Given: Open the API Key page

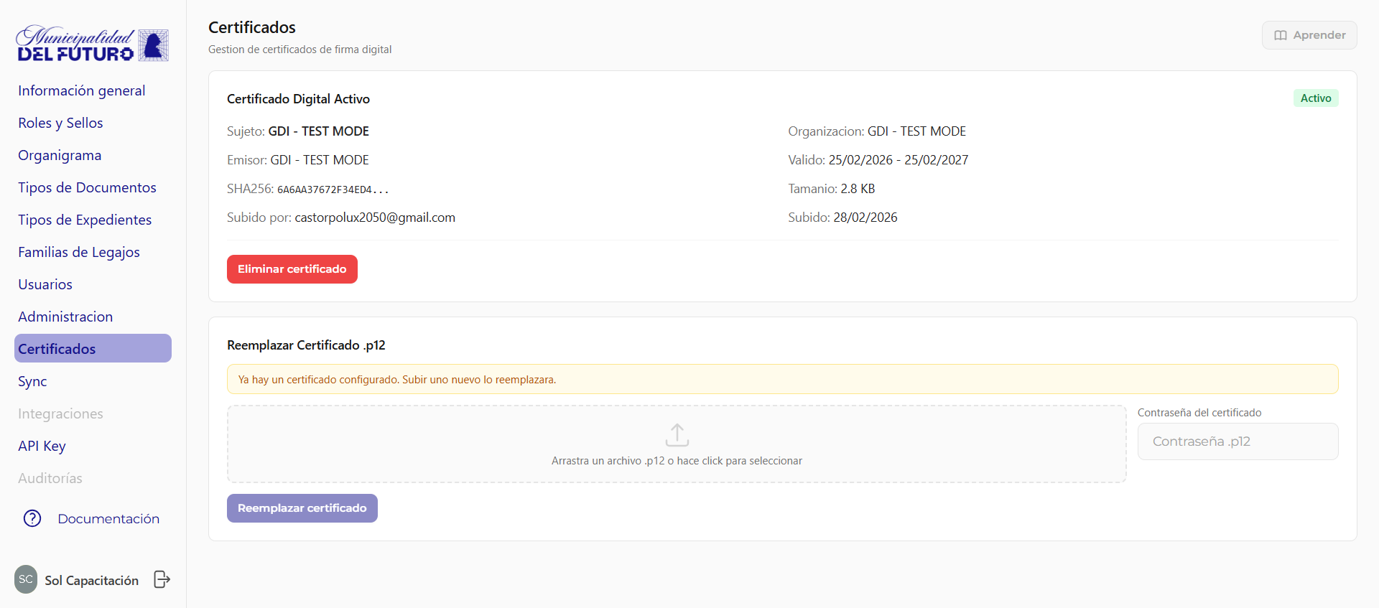Looking at the screenshot, I should click(x=42, y=446).
